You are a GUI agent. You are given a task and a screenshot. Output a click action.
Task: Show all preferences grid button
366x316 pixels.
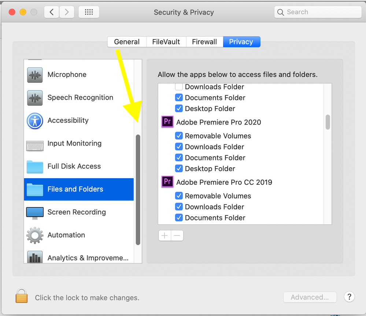pyautogui.click(x=89, y=12)
